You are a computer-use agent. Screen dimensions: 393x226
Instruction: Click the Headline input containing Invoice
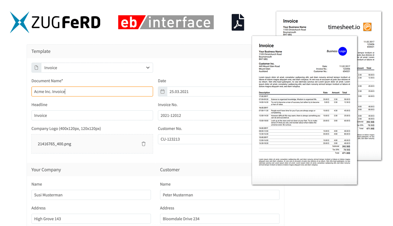pos(92,115)
